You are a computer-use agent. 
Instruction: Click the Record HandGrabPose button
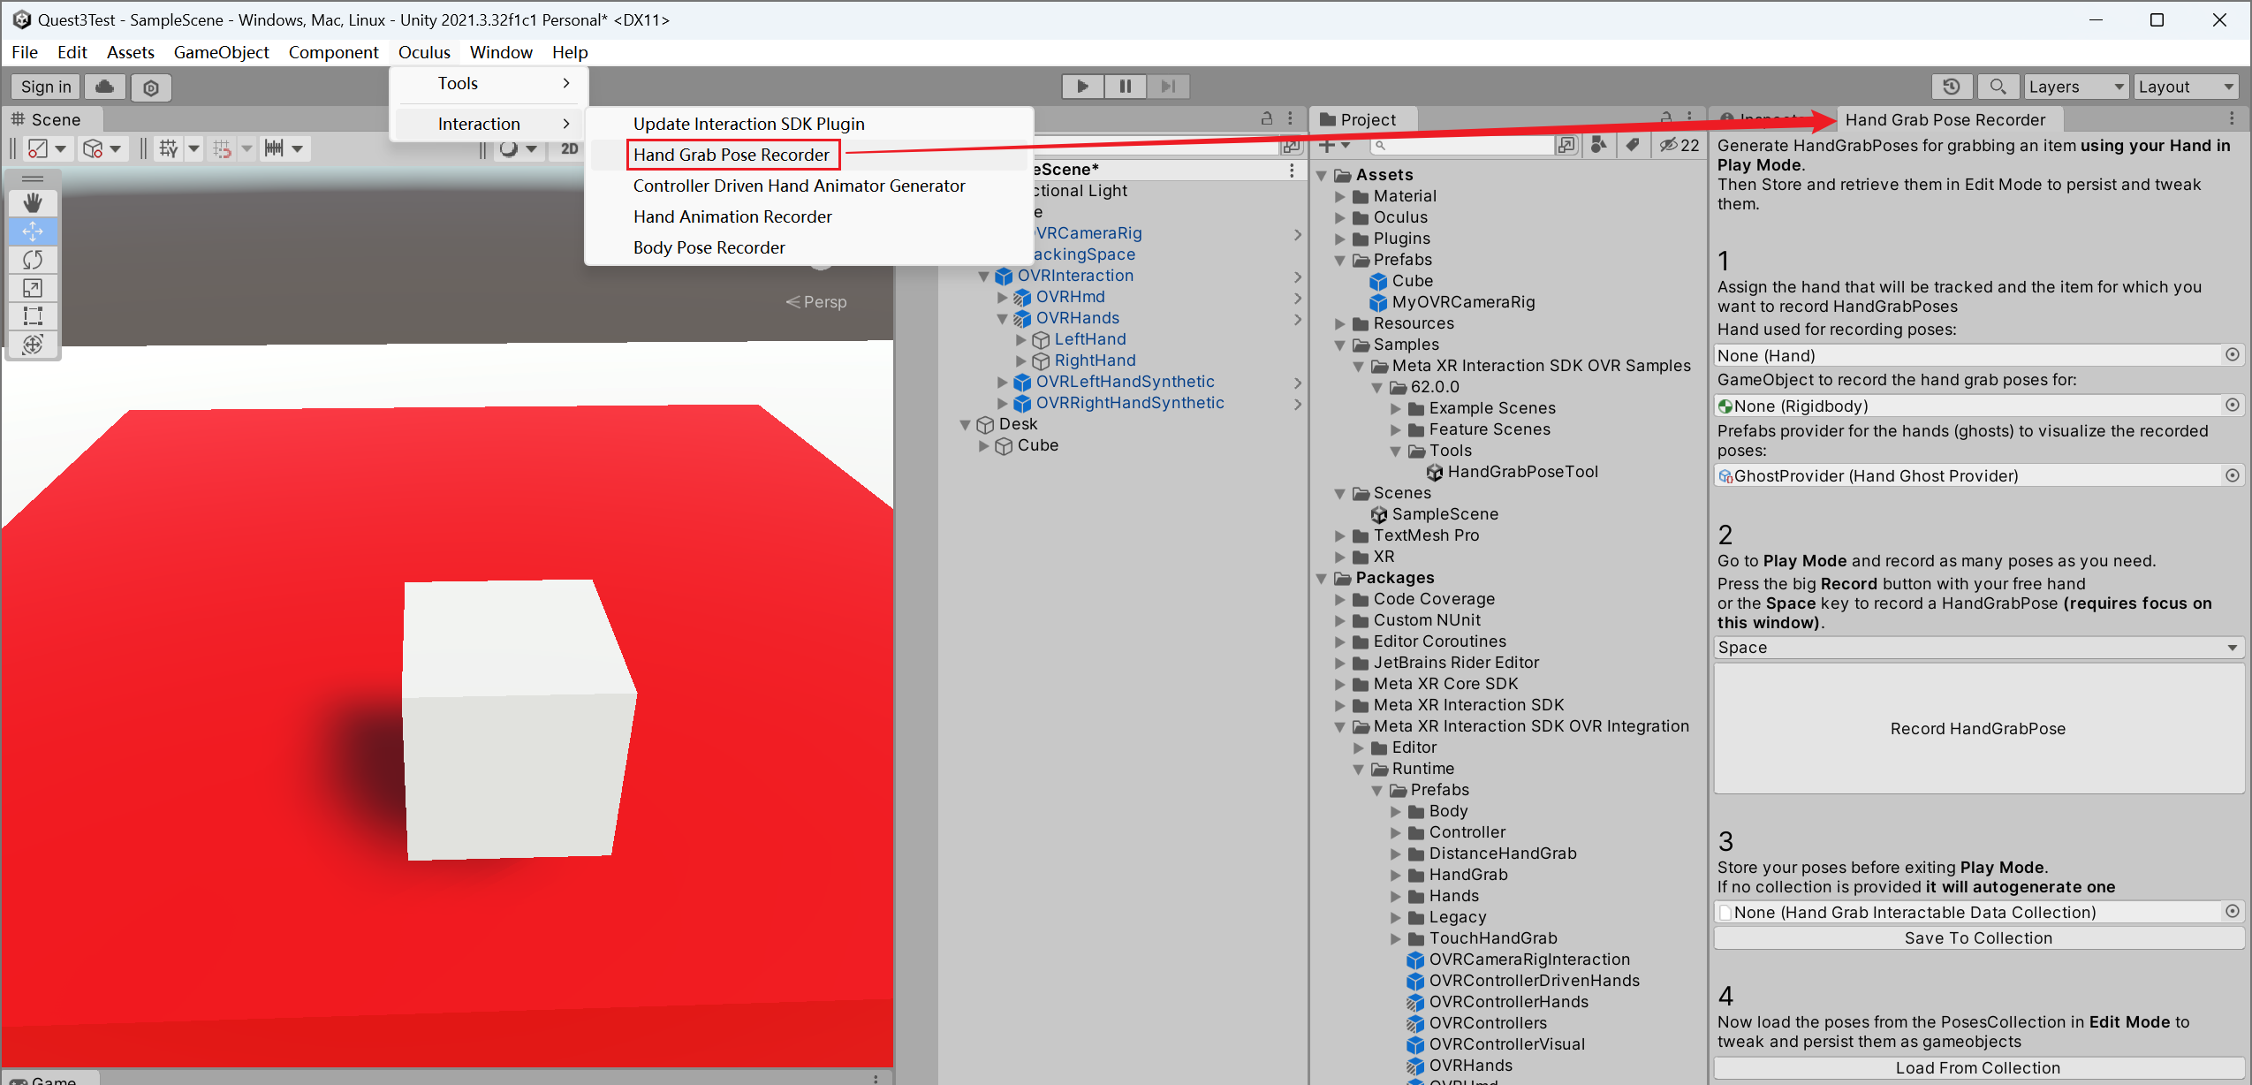(1978, 728)
